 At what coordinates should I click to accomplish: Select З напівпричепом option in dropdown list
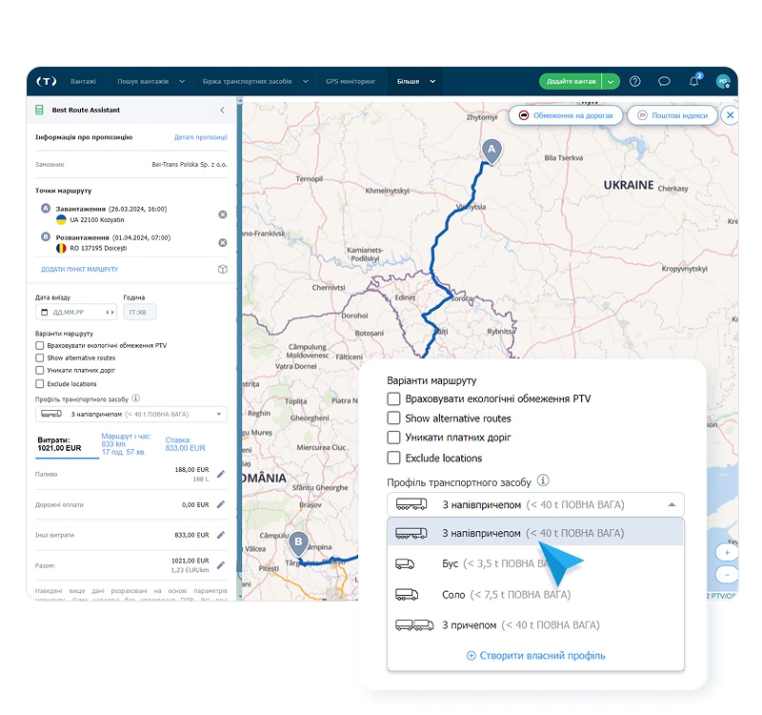[x=535, y=533]
